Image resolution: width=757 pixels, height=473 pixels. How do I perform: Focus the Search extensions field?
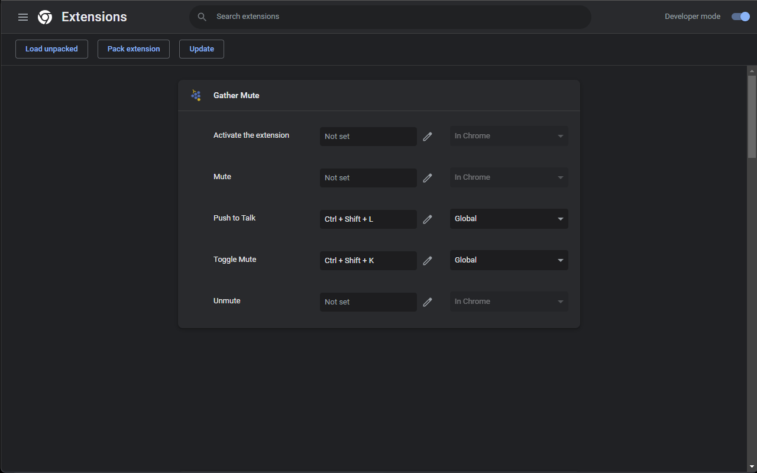click(x=390, y=17)
